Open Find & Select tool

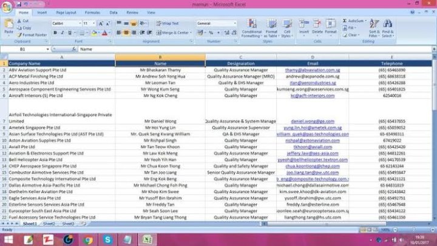coord(388,27)
